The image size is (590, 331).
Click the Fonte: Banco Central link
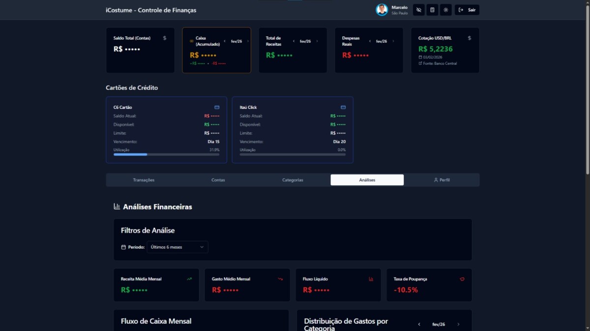tap(438, 63)
